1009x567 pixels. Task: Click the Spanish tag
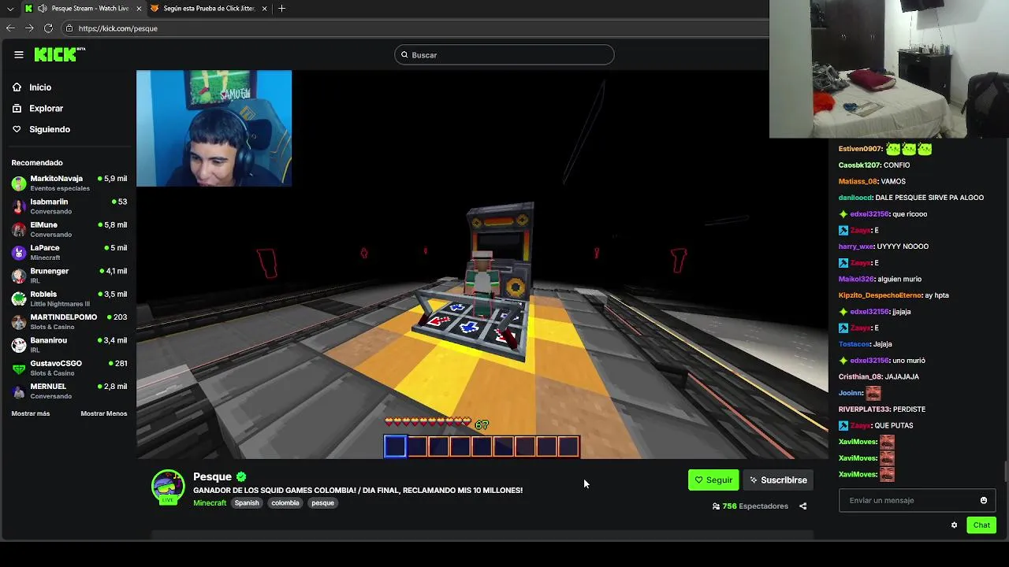point(247,503)
